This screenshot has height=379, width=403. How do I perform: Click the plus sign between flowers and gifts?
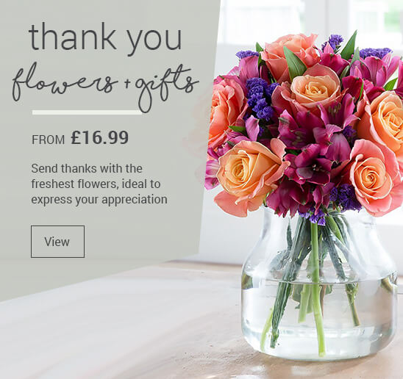point(126,84)
